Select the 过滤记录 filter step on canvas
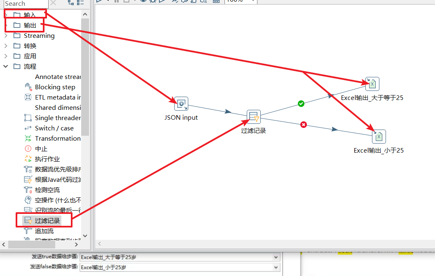The height and width of the screenshot is (276, 435). pyautogui.click(x=254, y=117)
